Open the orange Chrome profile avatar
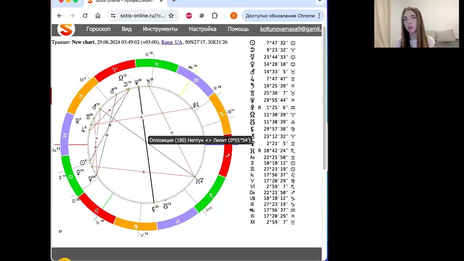Image resolution: width=464 pixels, height=261 pixels. pos(233,16)
